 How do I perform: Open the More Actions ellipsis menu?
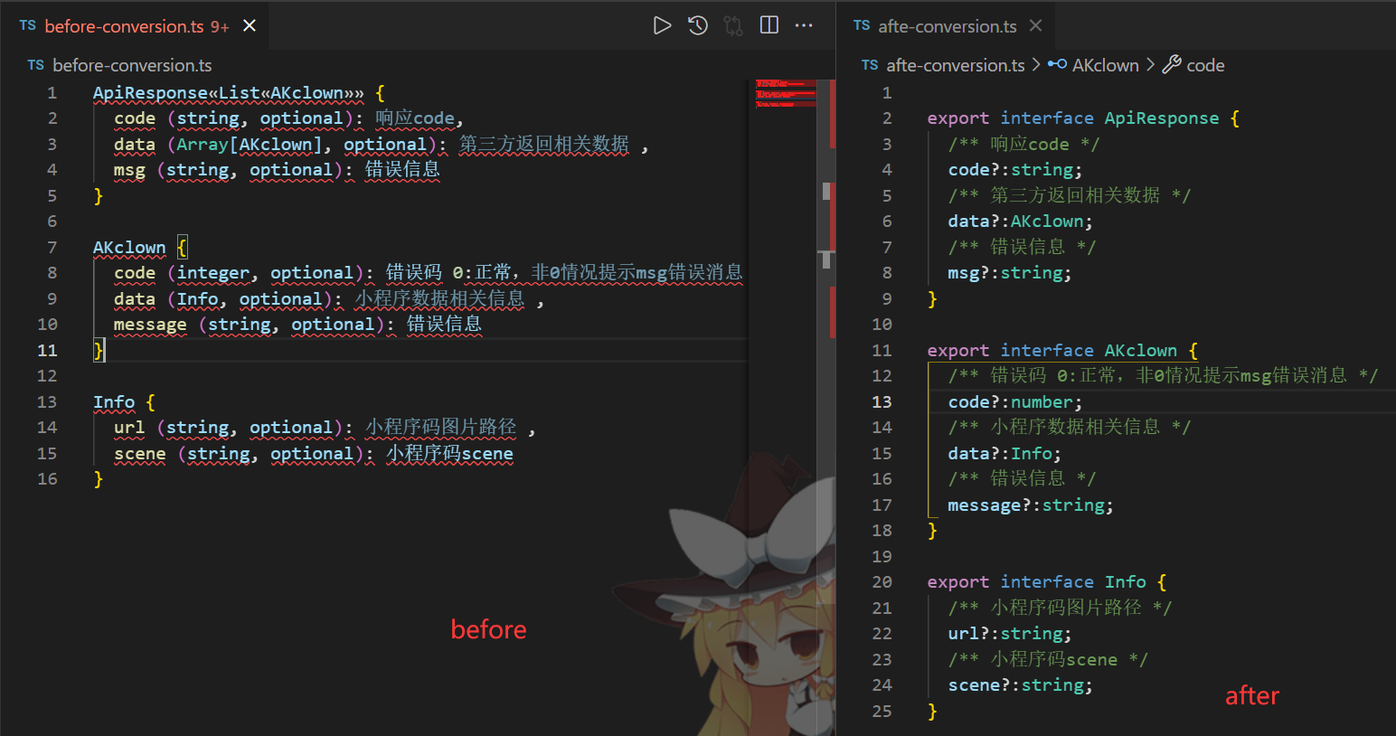coord(804,25)
